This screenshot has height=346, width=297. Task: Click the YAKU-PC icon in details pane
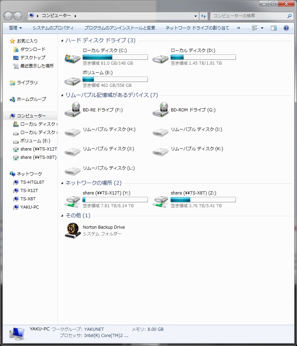(x=17, y=334)
